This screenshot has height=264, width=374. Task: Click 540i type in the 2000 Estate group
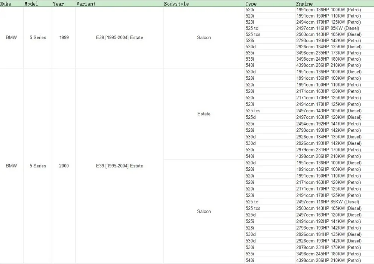[250, 156]
